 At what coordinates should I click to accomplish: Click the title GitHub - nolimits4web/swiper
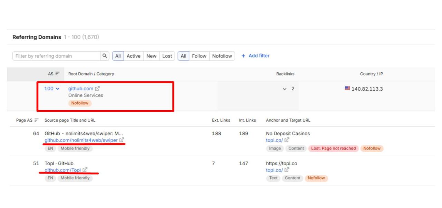(x=84, y=133)
